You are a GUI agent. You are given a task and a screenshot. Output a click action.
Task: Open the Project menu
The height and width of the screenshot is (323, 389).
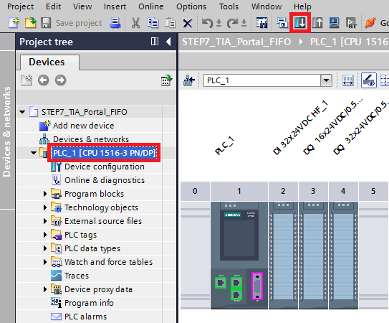click(x=20, y=6)
